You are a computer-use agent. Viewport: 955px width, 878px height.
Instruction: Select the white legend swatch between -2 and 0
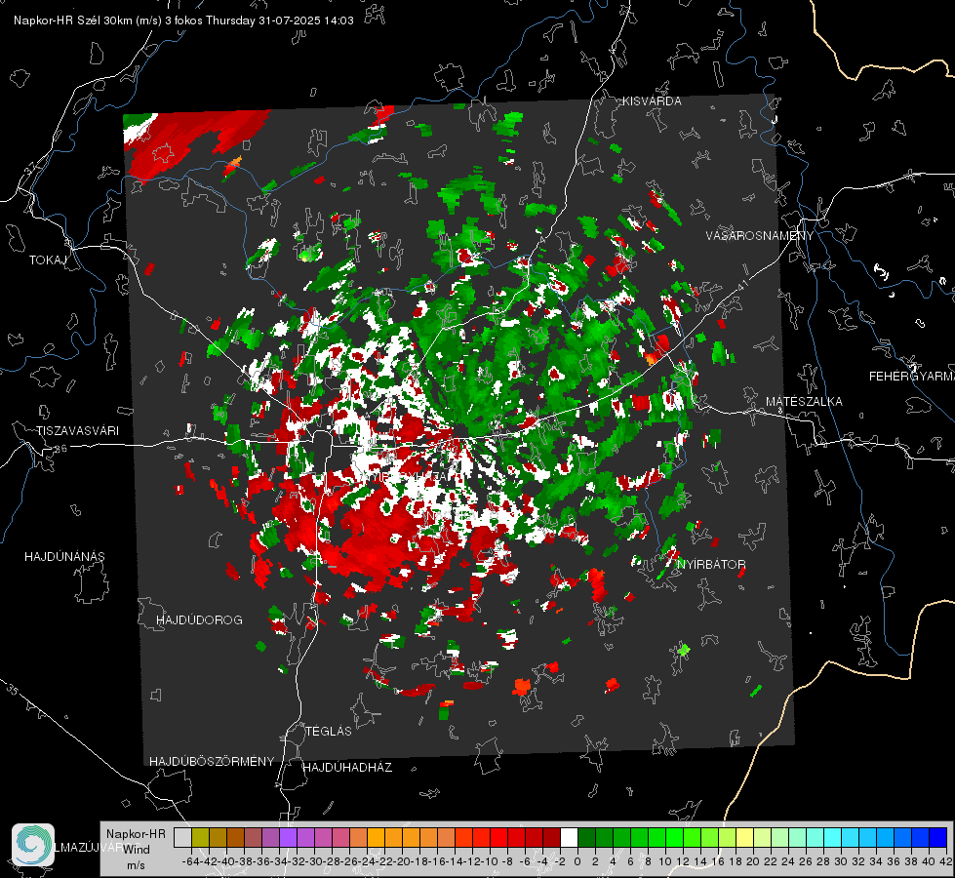point(569,837)
